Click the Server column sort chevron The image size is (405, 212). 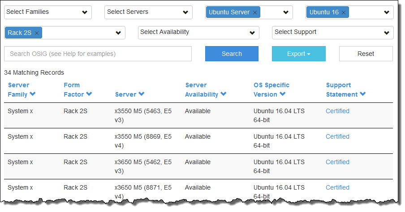point(142,94)
